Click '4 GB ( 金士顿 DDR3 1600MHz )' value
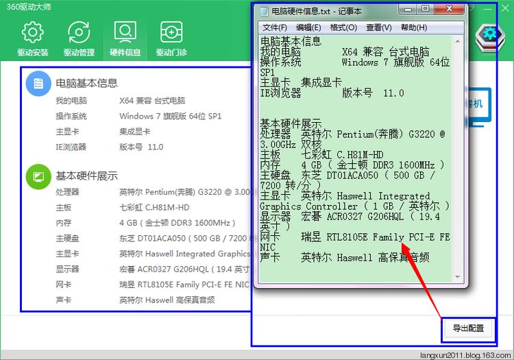Viewport: 514px width, 360px height. (x=178, y=223)
